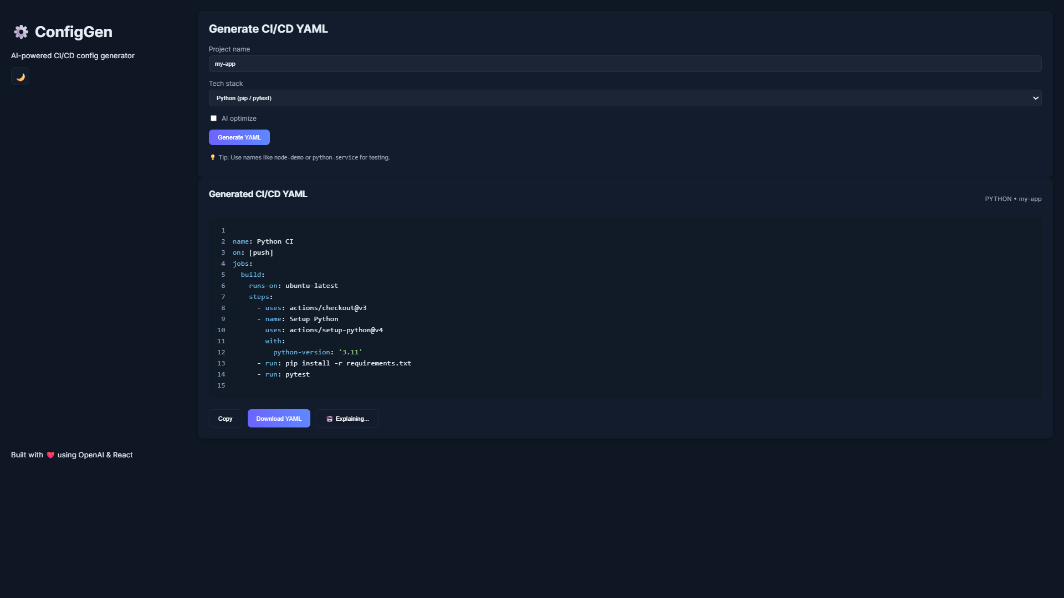Click the 'Generated CI/CD YAML' heading
Image resolution: width=1064 pixels, height=598 pixels.
coord(258,194)
